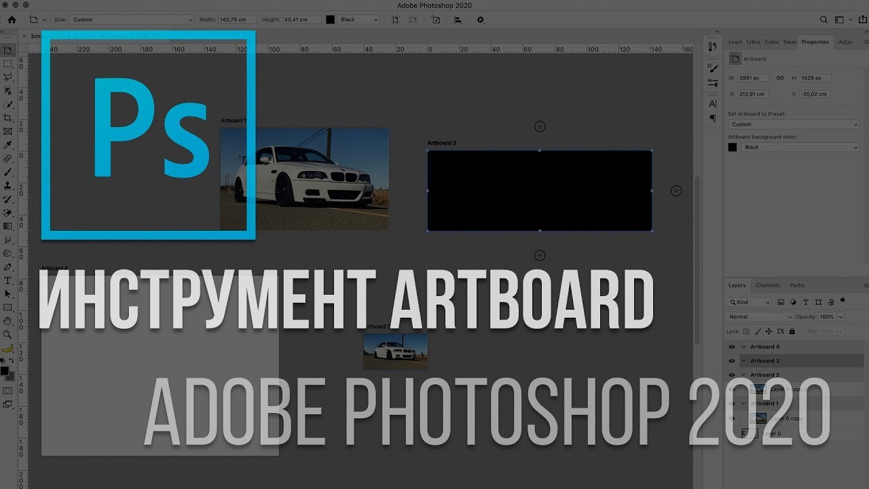Screen dimensions: 869x489
Task: Click plus button below Artboard 3
Action: point(540,255)
